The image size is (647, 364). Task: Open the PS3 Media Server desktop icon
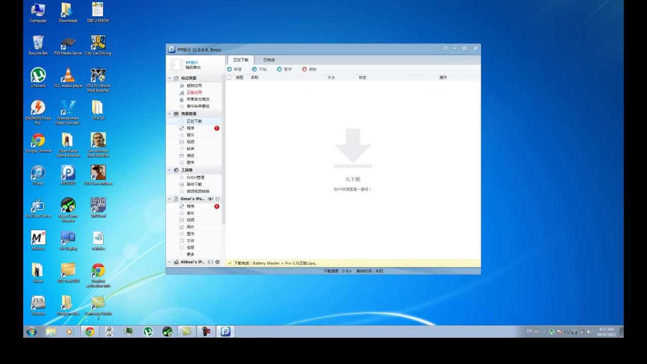68,45
